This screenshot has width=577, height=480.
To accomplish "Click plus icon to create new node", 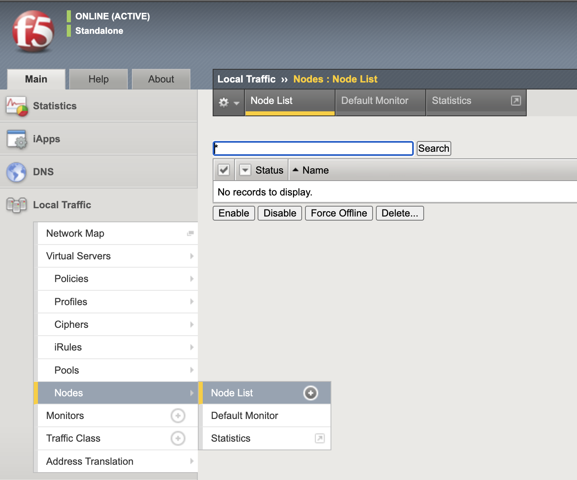I will [310, 393].
